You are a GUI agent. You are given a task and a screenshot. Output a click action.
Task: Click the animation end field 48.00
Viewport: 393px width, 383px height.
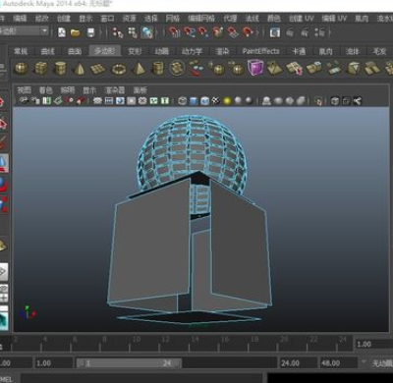(x=338, y=362)
